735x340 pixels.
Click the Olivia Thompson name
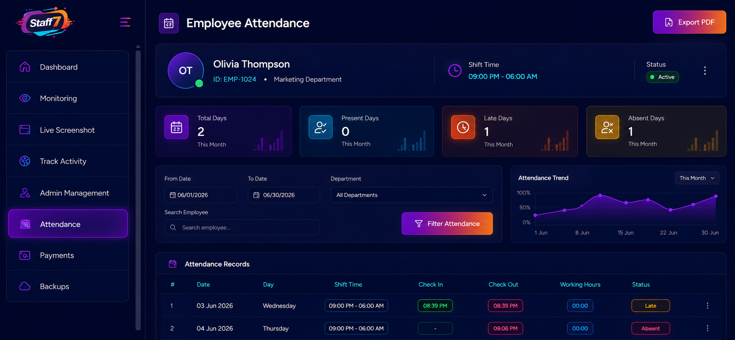252,64
